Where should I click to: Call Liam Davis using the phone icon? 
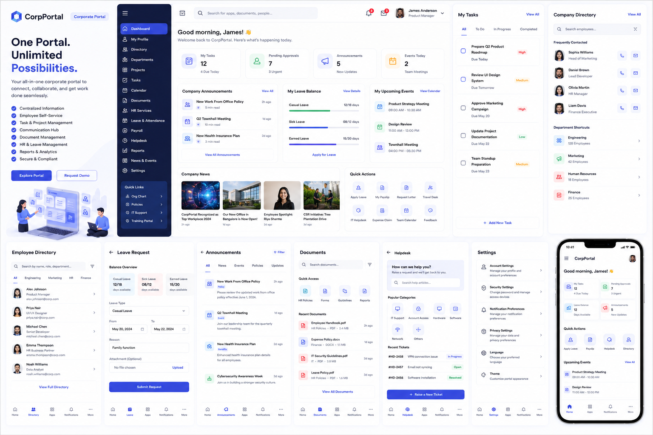click(622, 108)
